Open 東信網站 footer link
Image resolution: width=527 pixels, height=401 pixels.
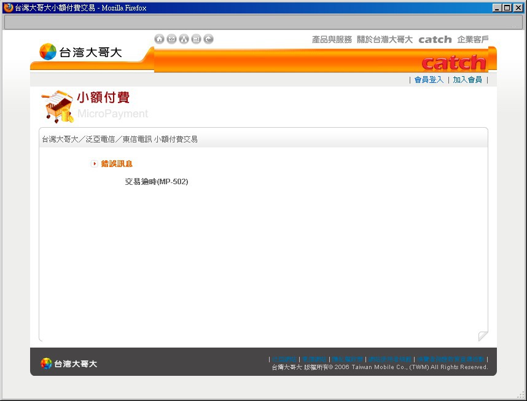[x=314, y=359]
